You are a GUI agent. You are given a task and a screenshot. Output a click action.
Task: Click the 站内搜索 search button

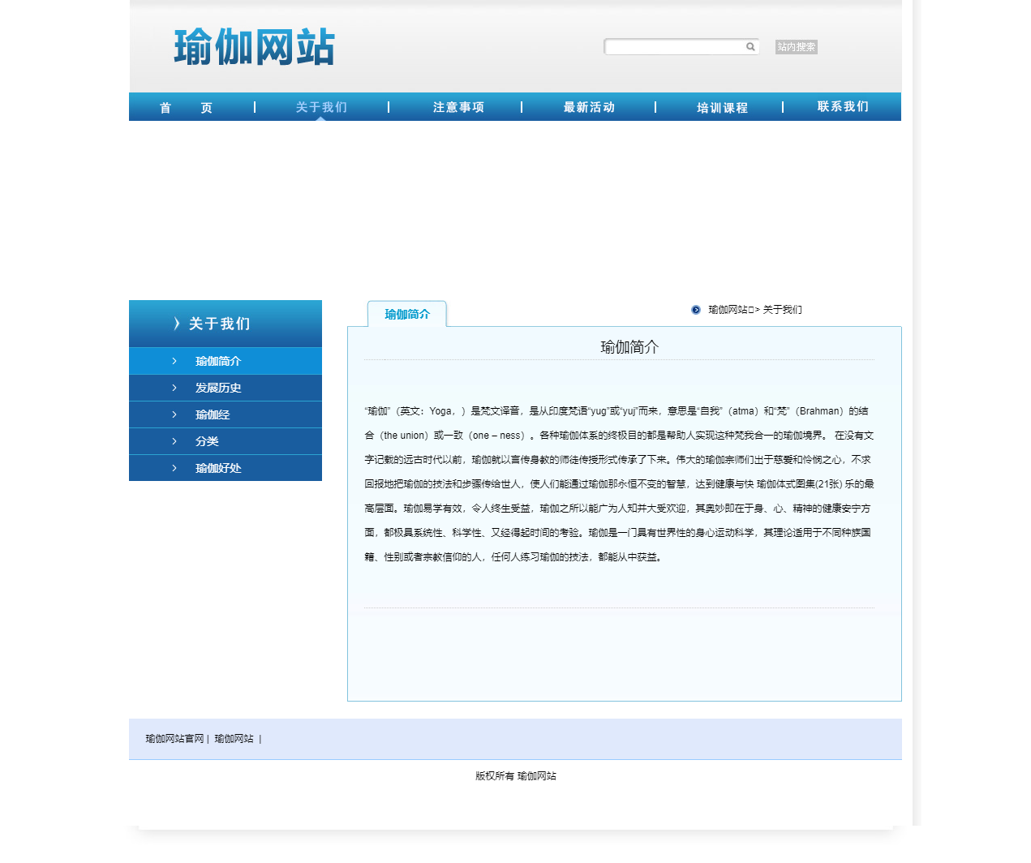point(796,47)
